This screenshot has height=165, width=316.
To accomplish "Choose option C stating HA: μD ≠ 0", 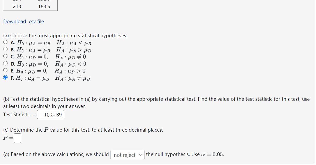I will [x=5, y=56].
